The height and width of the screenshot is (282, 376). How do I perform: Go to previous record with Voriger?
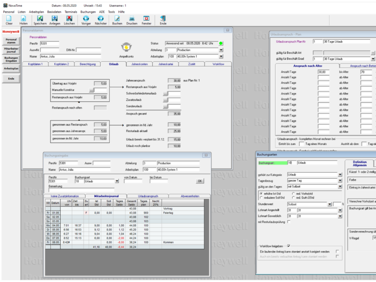(86, 19)
